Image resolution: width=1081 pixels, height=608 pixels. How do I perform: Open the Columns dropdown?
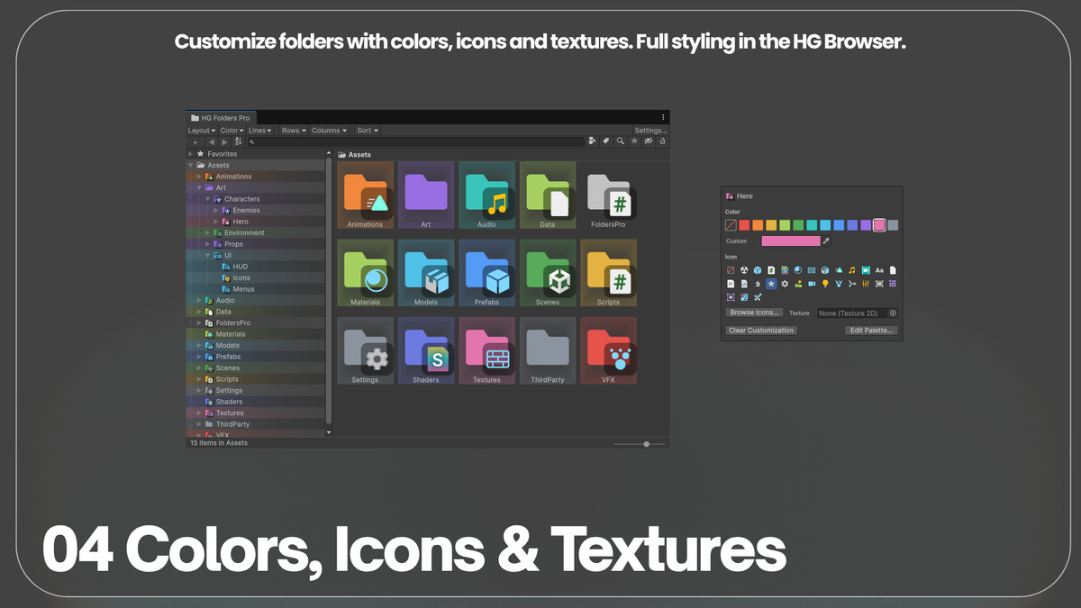[329, 131]
